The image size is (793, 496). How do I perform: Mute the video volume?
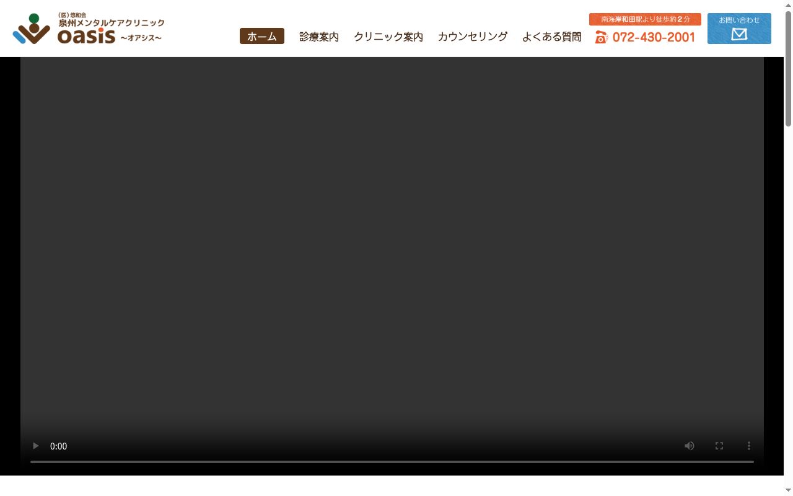(690, 446)
